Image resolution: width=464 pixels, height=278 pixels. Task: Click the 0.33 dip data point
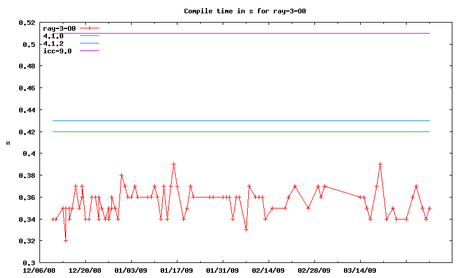pyautogui.click(x=246, y=230)
